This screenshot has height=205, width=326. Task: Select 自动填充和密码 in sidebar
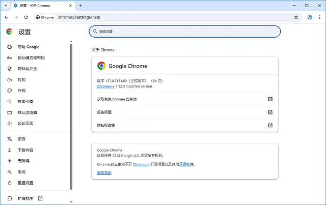pos(31,58)
